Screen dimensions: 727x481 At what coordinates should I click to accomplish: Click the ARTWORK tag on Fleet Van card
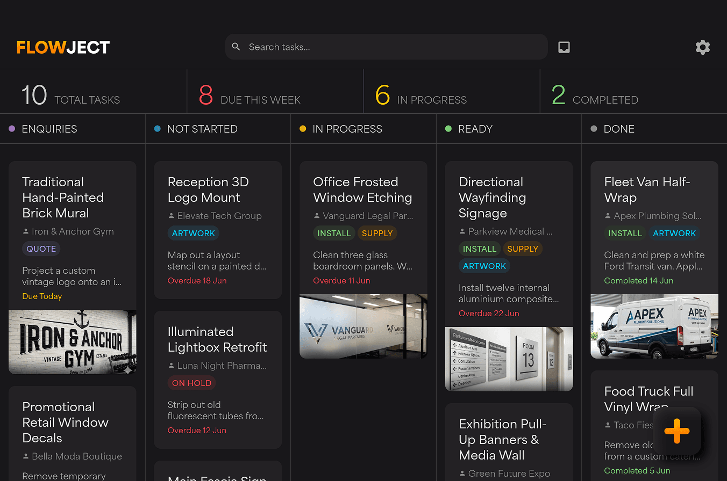click(675, 233)
